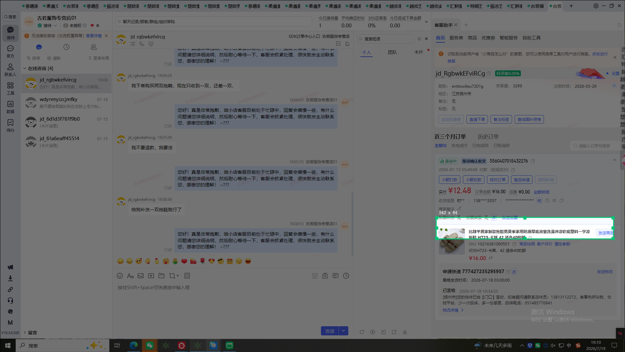
Task: Open the 待办 to-do section
Action: (10, 126)
